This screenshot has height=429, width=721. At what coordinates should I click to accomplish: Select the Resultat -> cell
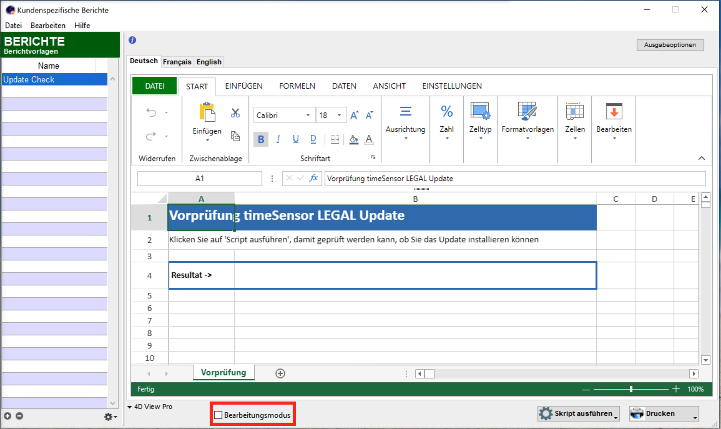tap(202, 275)
